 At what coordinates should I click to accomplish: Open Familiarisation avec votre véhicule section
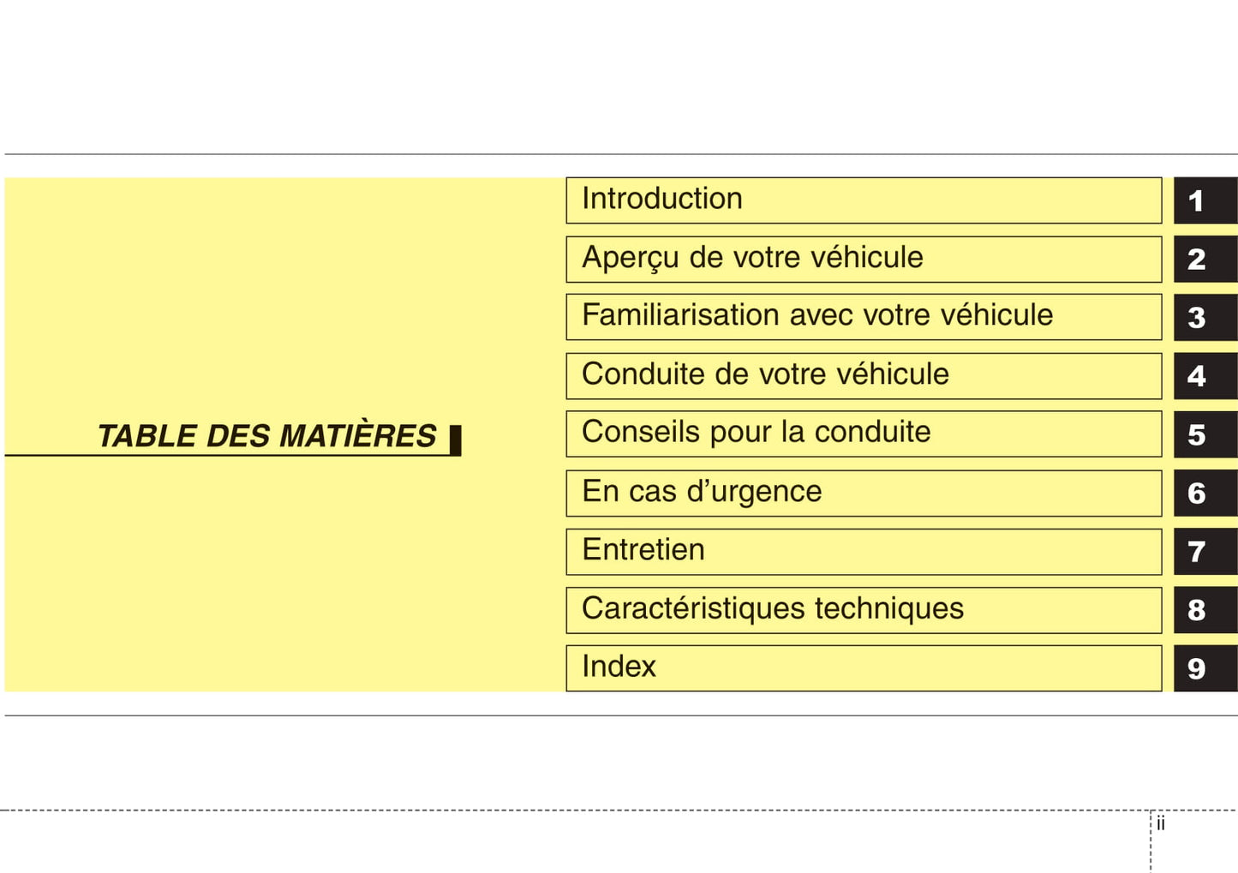[x=864, y=317]
